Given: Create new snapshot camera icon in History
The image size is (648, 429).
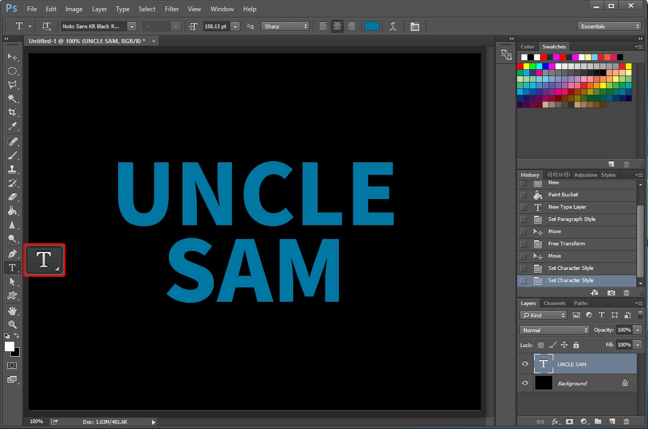Looking at the screenshot, I should (x=611, y=293).
